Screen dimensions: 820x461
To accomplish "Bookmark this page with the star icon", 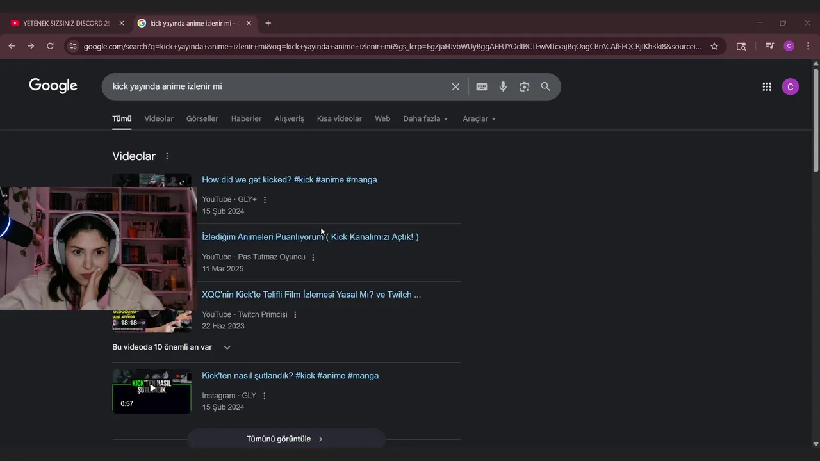I will point(714,46).
